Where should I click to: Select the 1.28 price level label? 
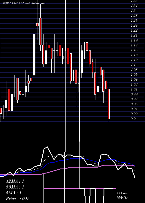[134, 16]
